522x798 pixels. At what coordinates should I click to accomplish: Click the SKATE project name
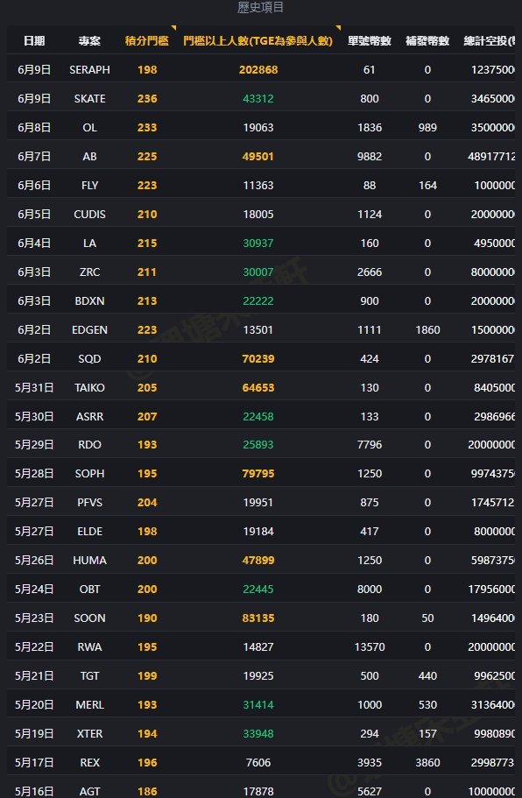[x=89, y=99]
